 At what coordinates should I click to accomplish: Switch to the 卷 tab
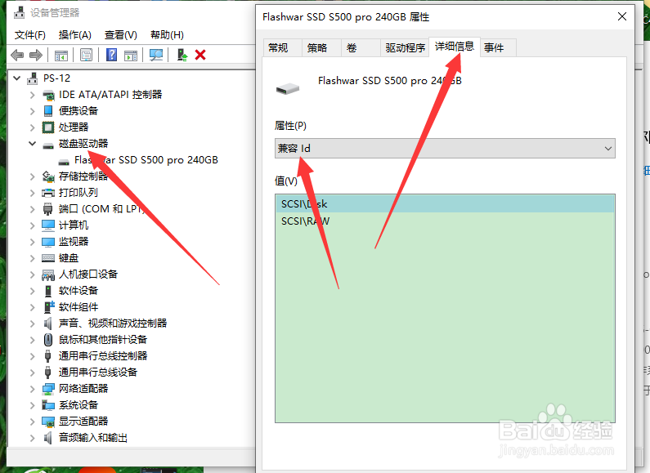point(361,47)
